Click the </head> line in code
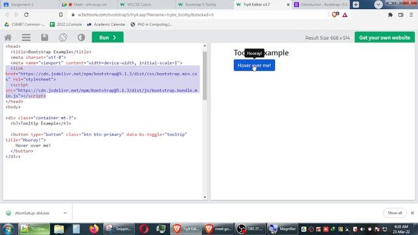Image resolution: width=418 pixels, height=235 pixels. 14,102
